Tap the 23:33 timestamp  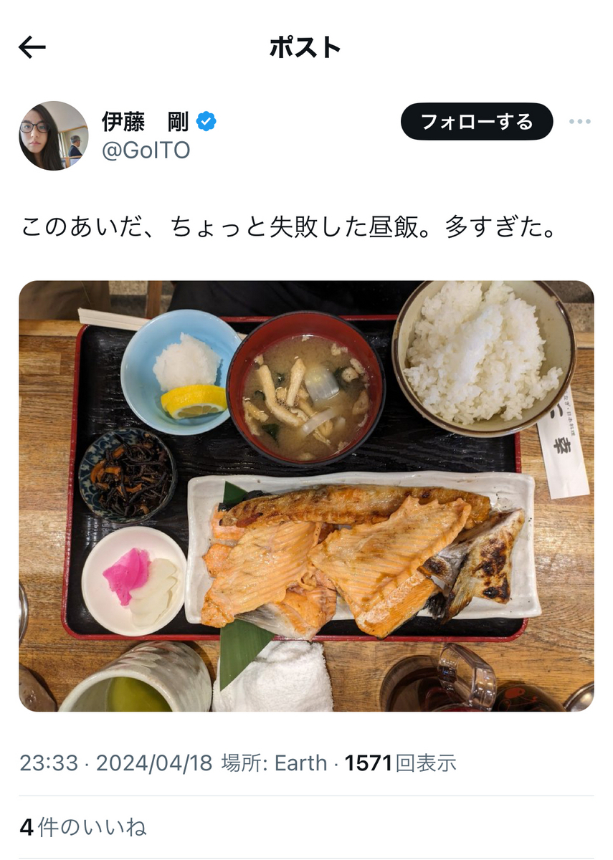49,763
